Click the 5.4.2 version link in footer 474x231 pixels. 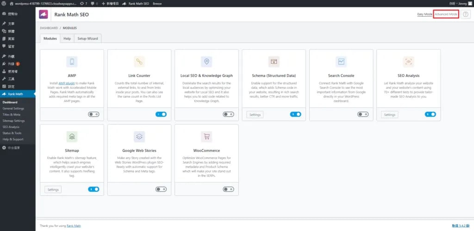click(x=461, y=225)
